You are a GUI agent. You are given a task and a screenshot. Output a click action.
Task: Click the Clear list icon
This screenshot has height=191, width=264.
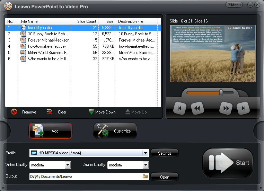coord(49,112)
